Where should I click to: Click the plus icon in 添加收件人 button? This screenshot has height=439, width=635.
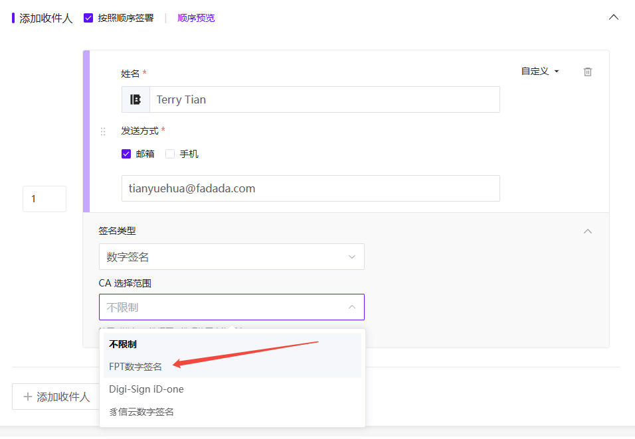point(27,397)
